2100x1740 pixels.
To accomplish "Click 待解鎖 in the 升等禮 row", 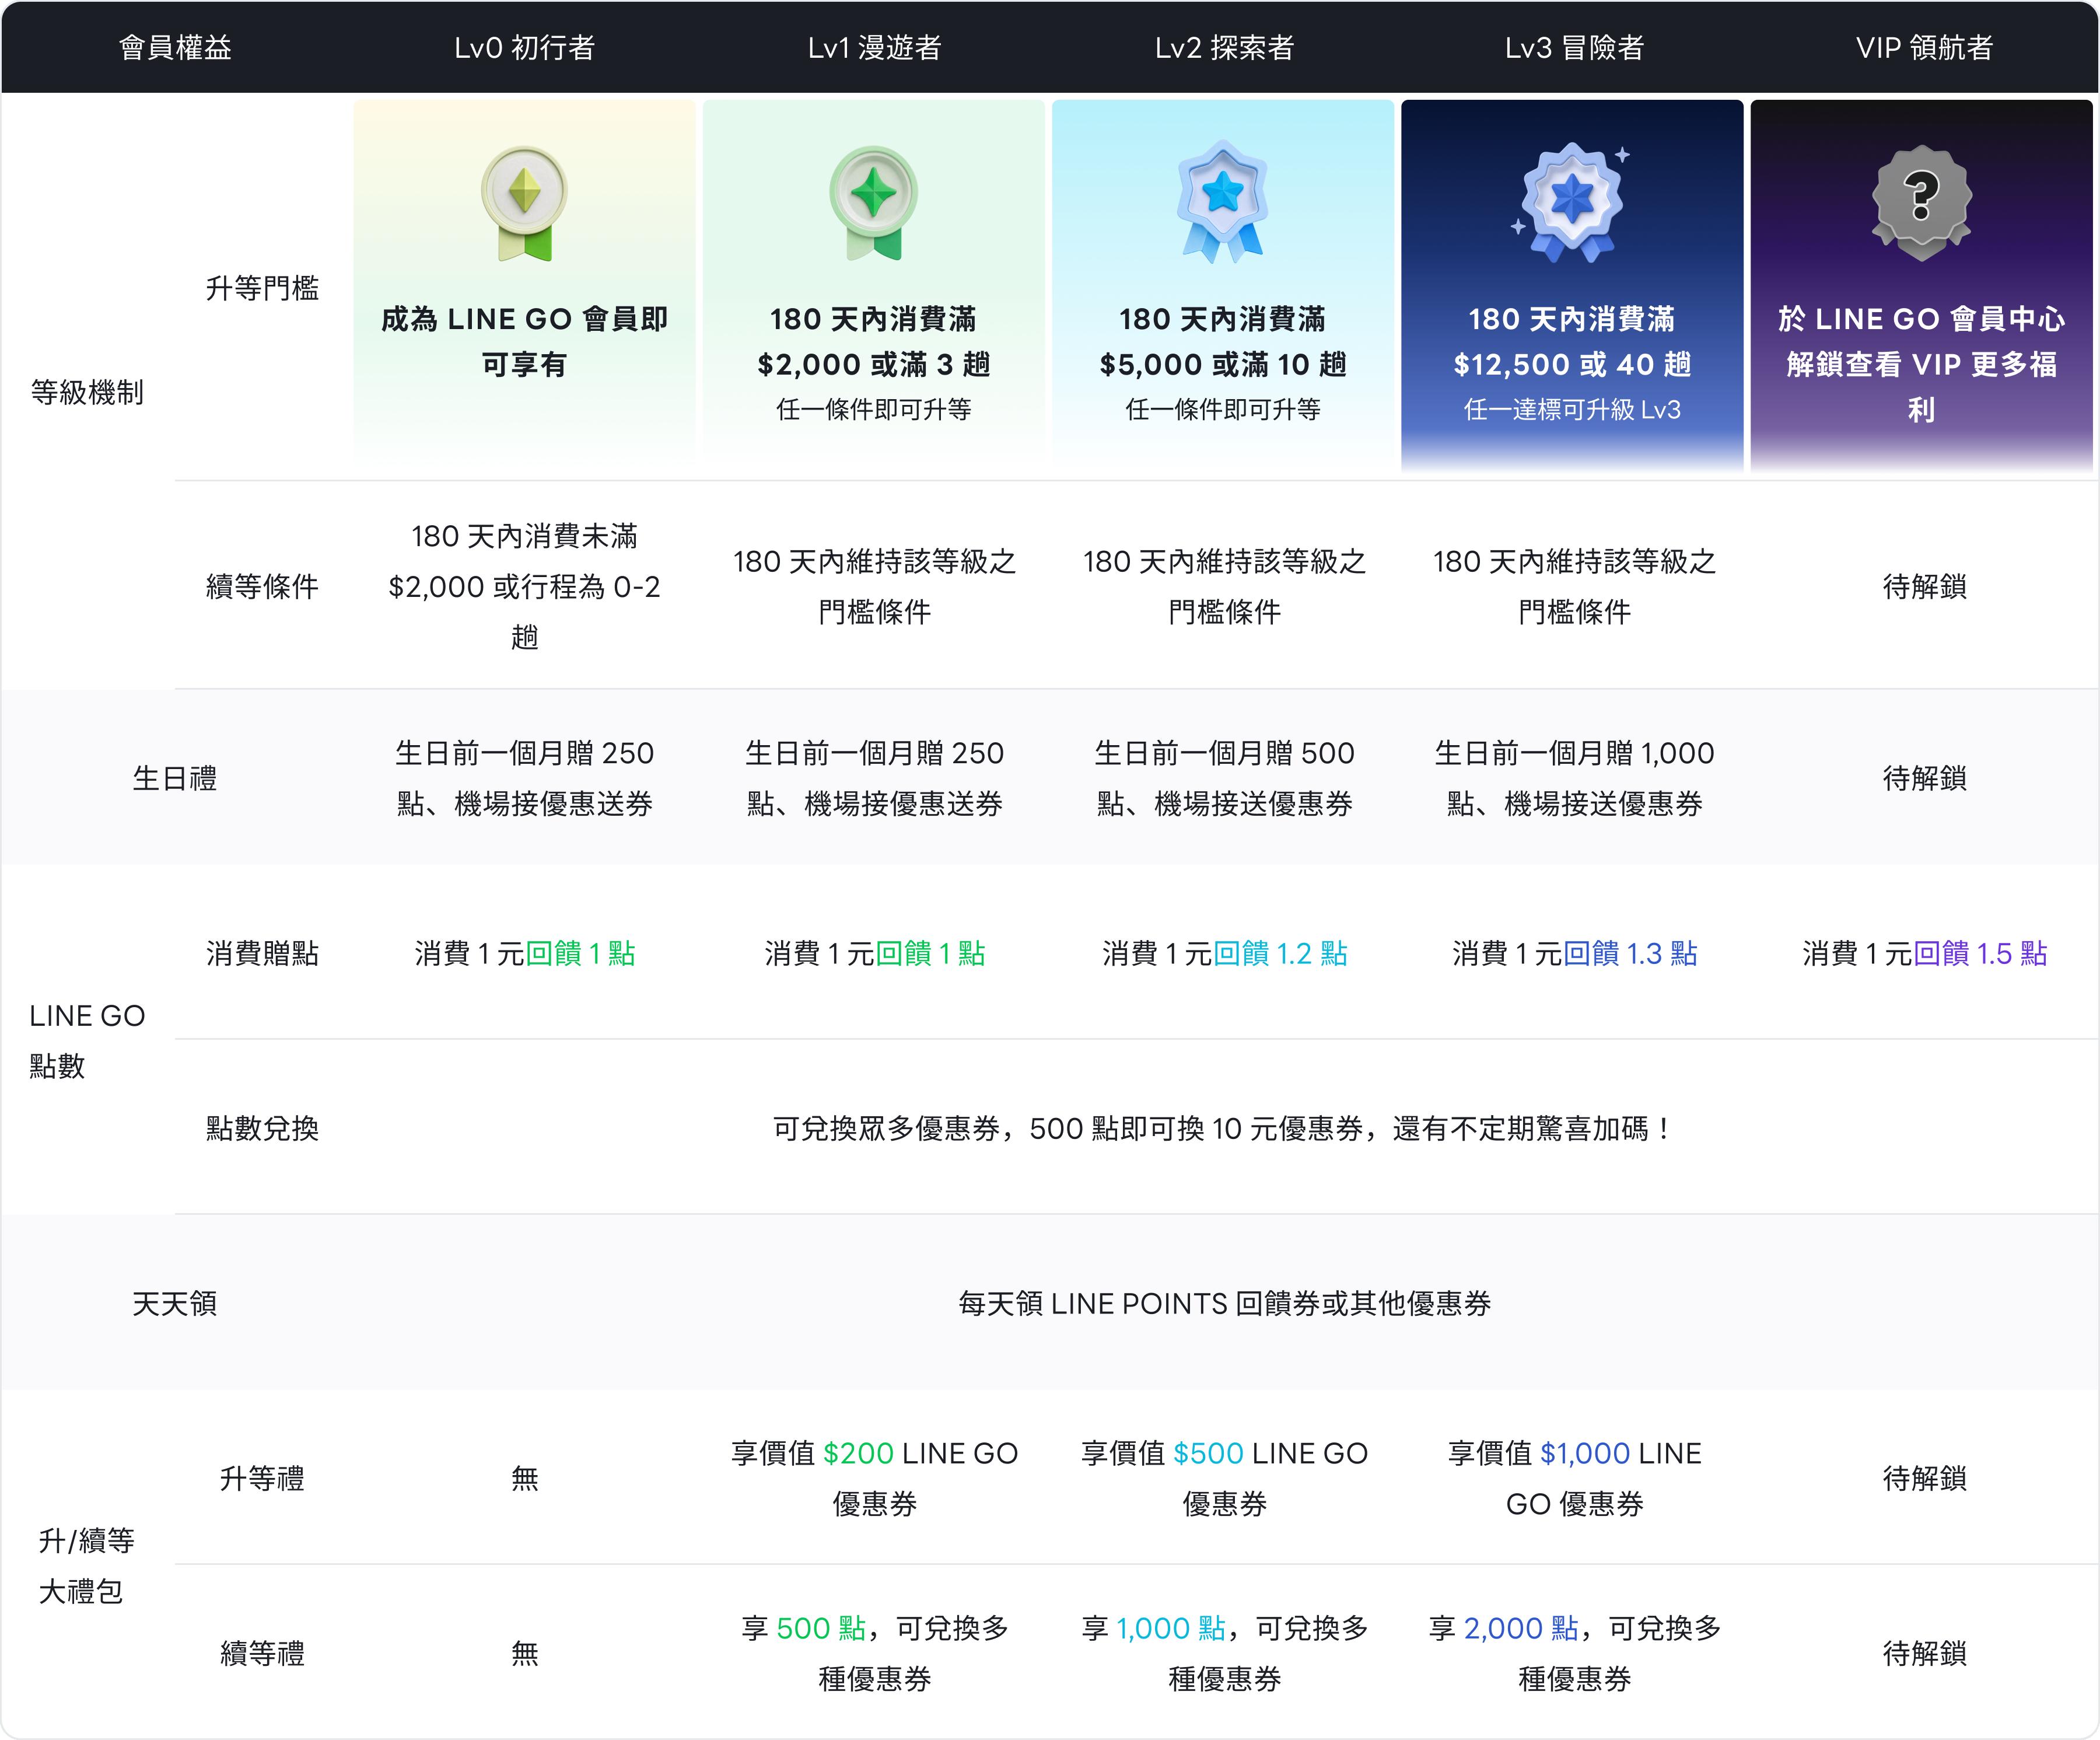I will pyautogui.click(x=1924, y=1478).
